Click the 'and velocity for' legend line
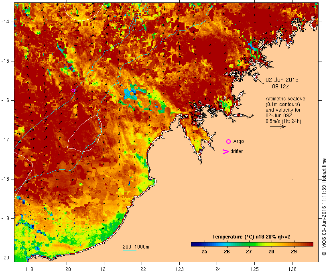 pyautogui.click(x=283, y=110)
